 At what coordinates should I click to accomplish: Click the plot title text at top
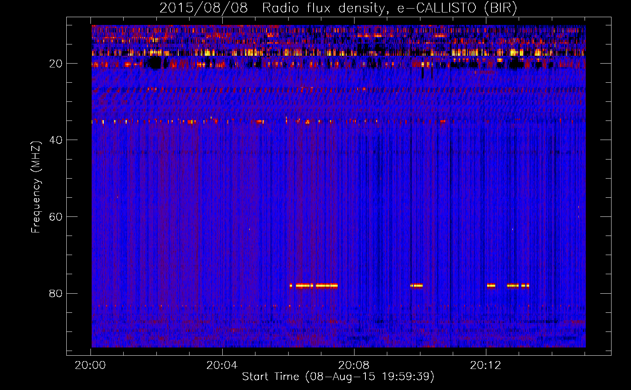(x=338, y=8)
